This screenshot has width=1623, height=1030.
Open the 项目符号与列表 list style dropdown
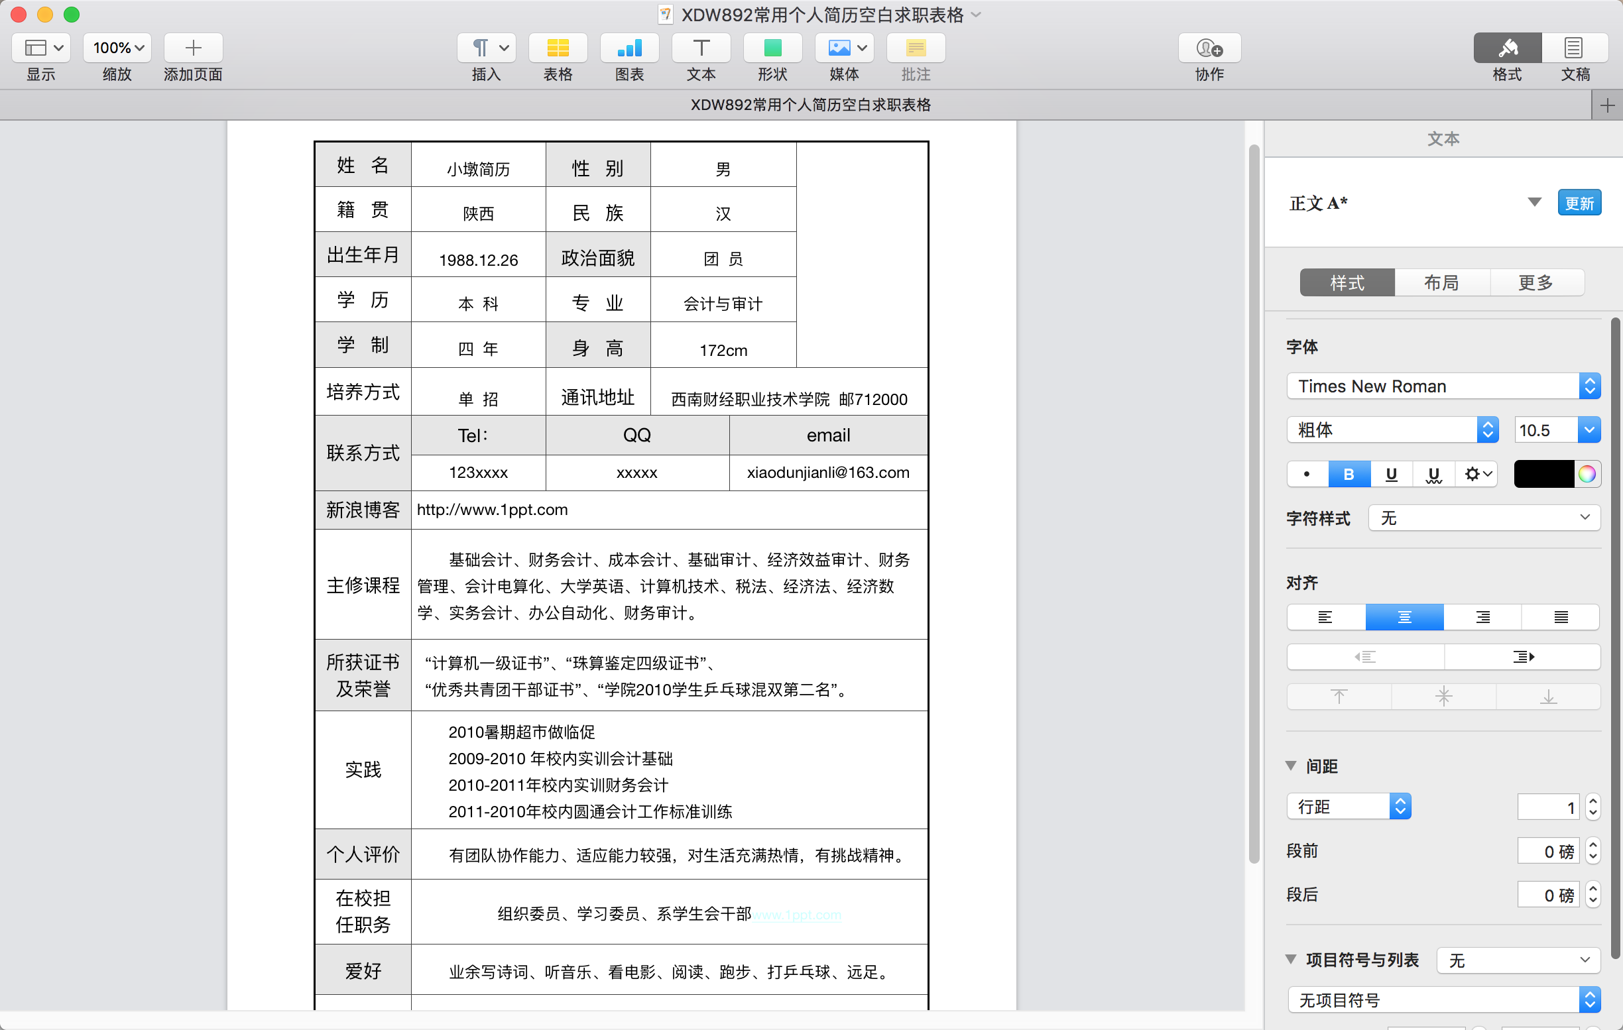pyautogui.click(x=1518, y=960)
